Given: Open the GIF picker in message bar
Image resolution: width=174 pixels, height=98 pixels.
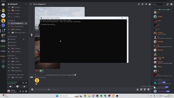Looking at the screenshot, I should [x=141, y=90].
